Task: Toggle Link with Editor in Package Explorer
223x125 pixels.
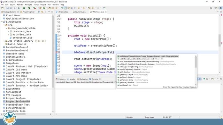Action: pyautogui.click(x=42, y=12)
